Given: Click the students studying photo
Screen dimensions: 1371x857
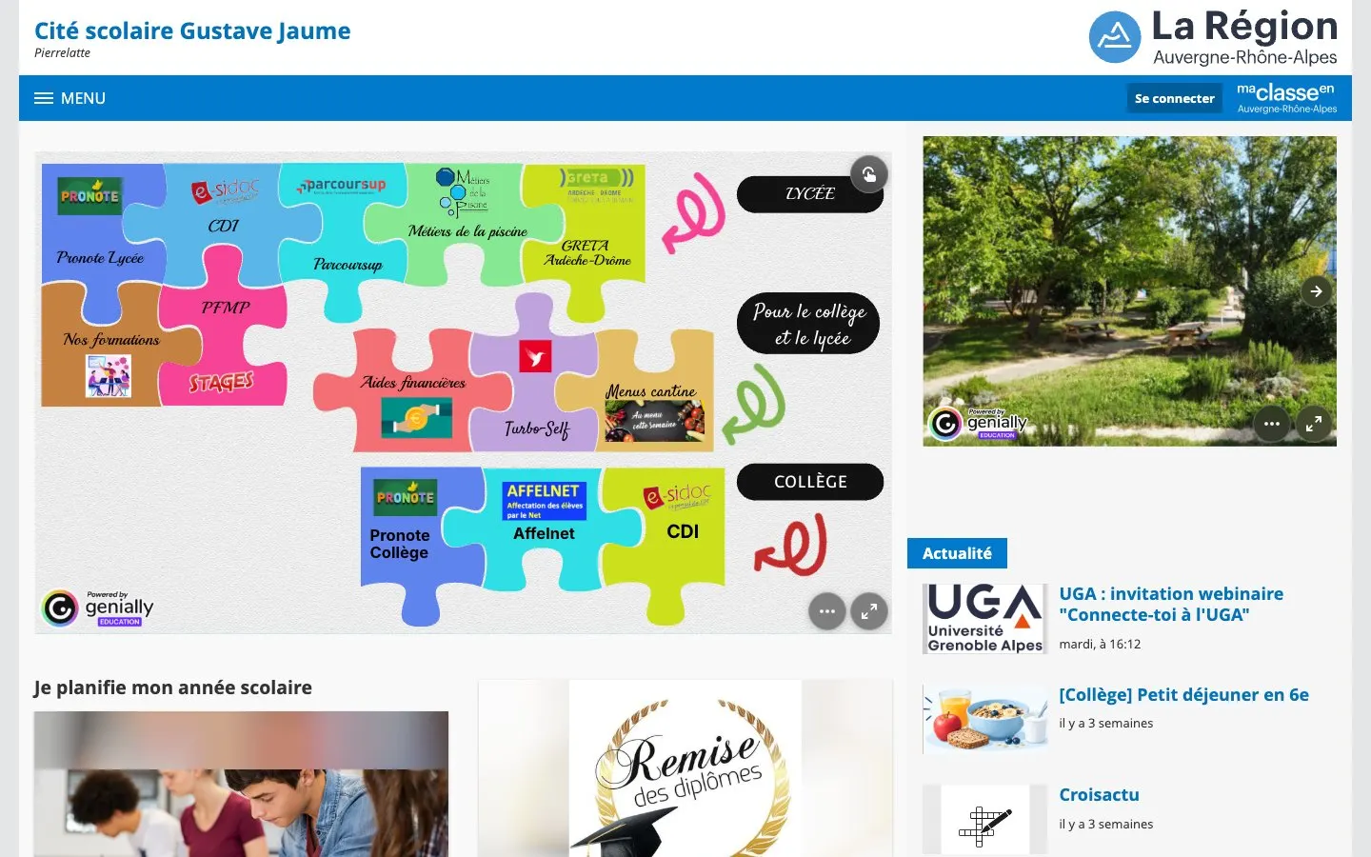Looking at the screenshot, I should [241, 785].
